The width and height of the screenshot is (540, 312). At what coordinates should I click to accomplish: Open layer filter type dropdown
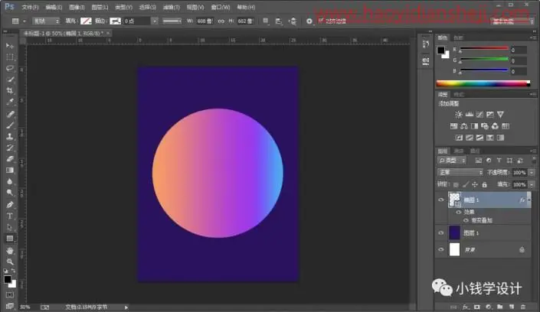452,161
